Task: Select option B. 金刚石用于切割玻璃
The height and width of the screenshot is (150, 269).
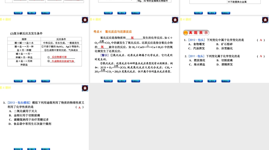Action: (24, 115)
